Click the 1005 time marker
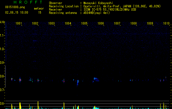Image resolution: width=172 pixels, height=109 pixels. pos(84,23)
